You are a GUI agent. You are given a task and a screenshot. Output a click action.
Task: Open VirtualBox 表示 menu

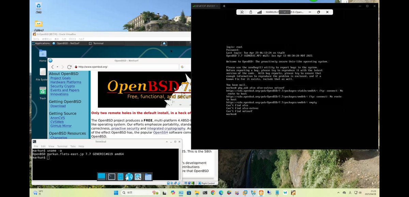click(57, 39)
